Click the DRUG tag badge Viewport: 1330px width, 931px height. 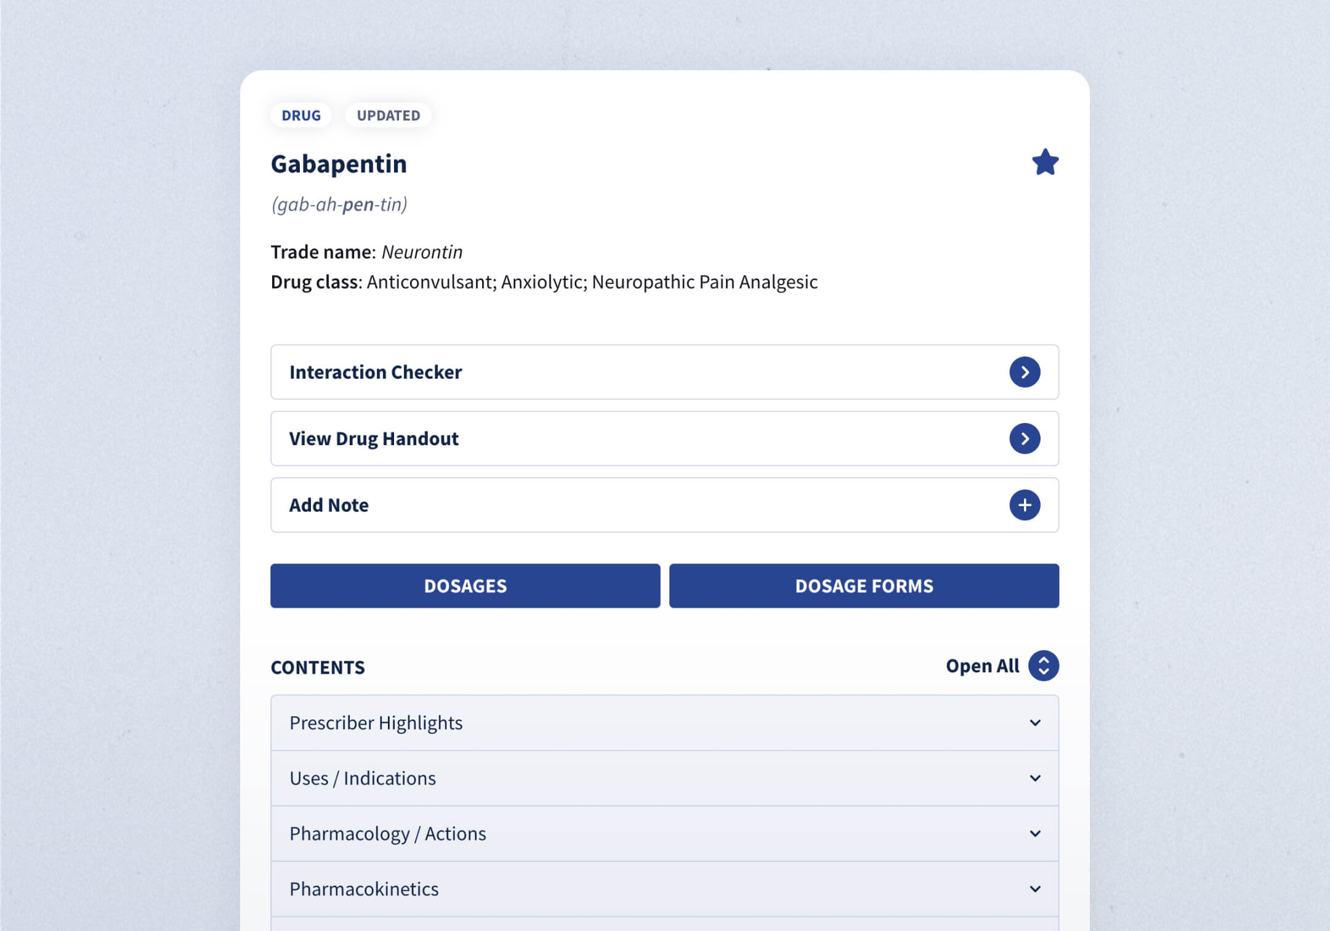[x=301, y=115]
